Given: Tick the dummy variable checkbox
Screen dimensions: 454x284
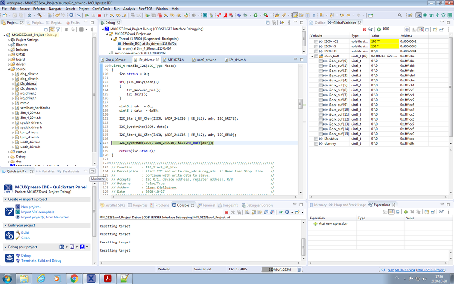Looking at the screenshot, I should 316,144.
